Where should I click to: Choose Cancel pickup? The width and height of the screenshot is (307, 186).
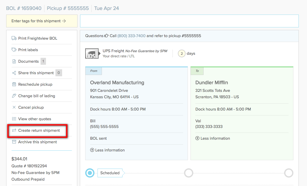[31, 107]
